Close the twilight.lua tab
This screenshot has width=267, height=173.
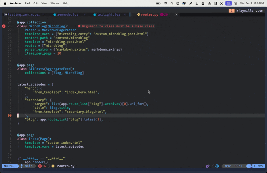[x=125, y=15]
